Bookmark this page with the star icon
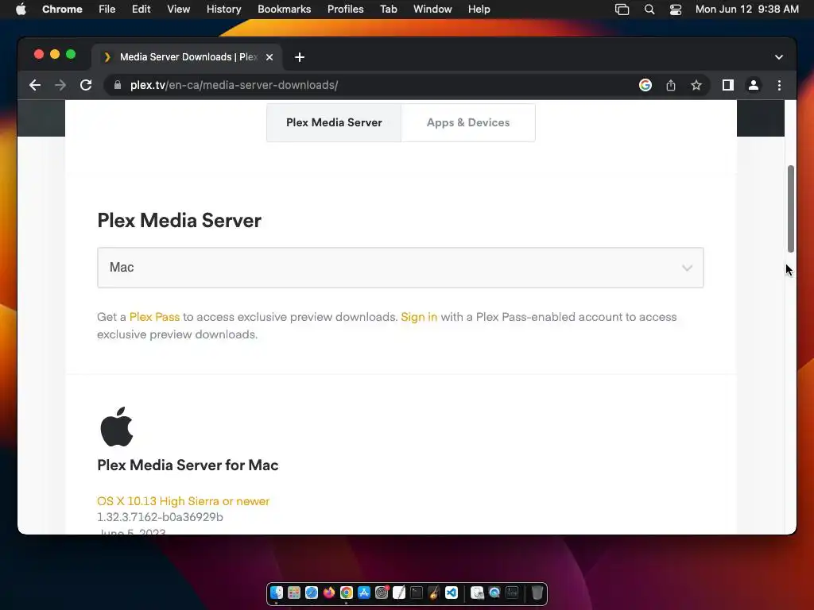 696,85
